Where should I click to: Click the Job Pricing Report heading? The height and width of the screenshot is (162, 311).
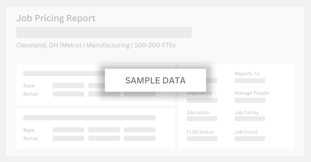click(x=56, y=18)
